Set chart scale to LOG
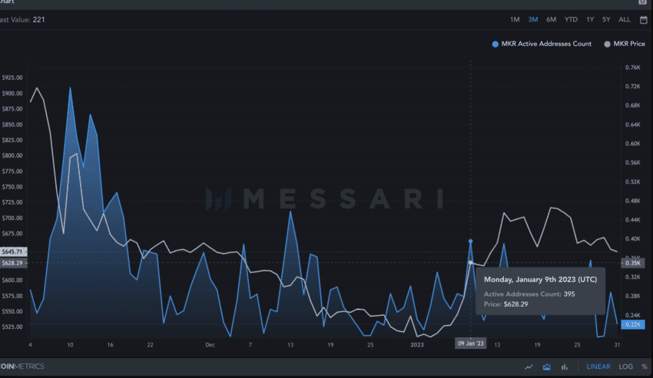Image resolution: width=653 pixels, height=378 pixels. [x=625, y=366]
